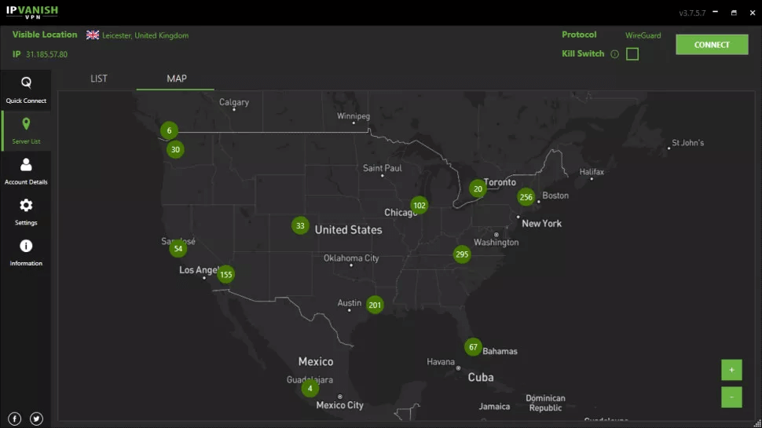Click the United States map label
762x428 pixels.
pos(349,230)
